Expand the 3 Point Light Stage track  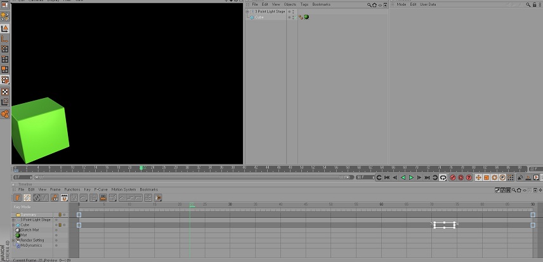pyautogui.click(x=13, y=220)
